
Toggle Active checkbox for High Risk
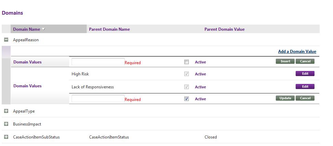pos(186,74)
